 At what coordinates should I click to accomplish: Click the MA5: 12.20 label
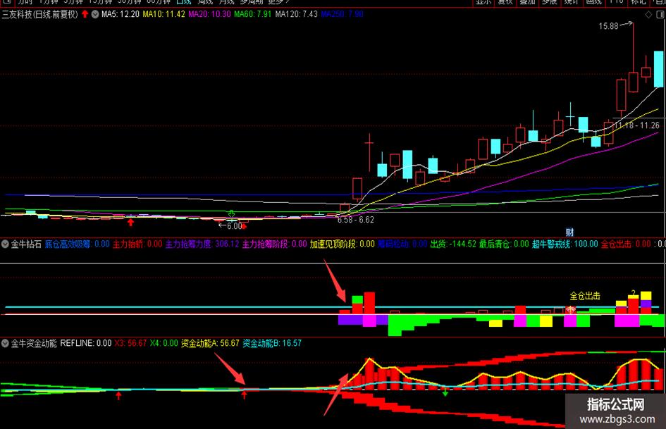pos(121,14)
